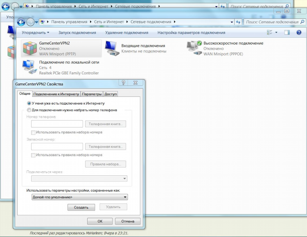
Task: Click 'Realtek PCIe GBE Family Controller' text
Action: pos(69,73)
